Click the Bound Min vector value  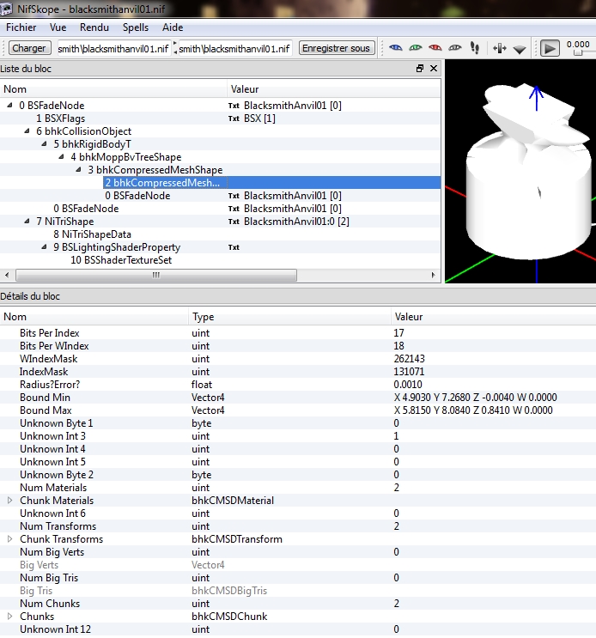[x=475, y=398]
